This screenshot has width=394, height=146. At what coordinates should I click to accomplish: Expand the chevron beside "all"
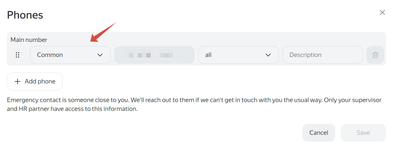click(268, 55)
